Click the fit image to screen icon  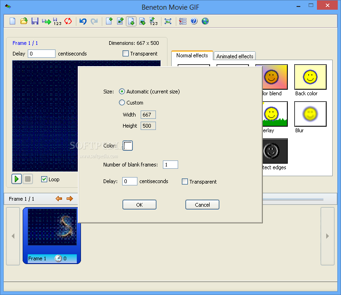(x=168, y=21)
